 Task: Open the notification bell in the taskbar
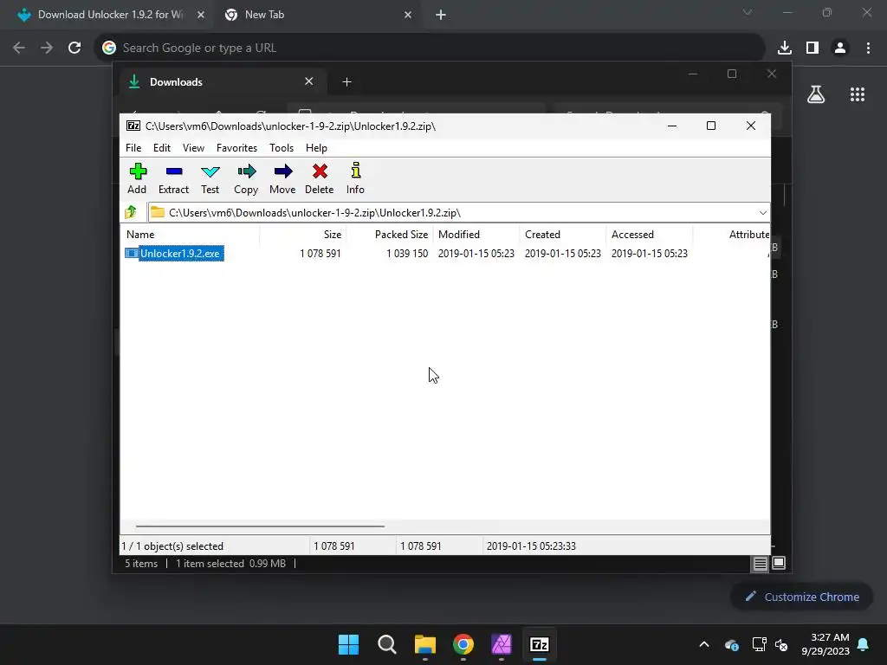click(864, 644)
